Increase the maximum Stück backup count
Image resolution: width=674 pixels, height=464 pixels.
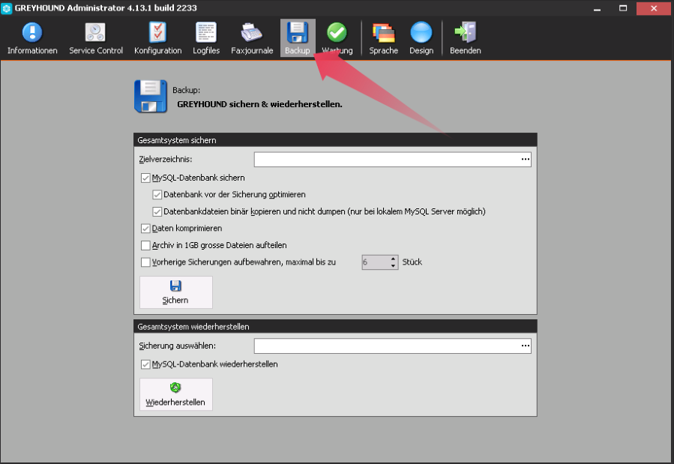click(394, 259)
